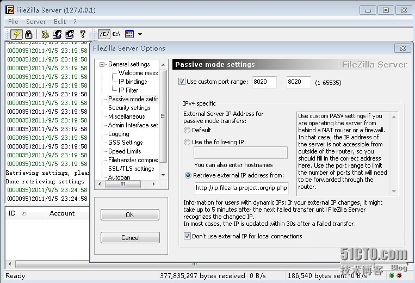Open the Groups editor toolbar icon

[70, 34]
